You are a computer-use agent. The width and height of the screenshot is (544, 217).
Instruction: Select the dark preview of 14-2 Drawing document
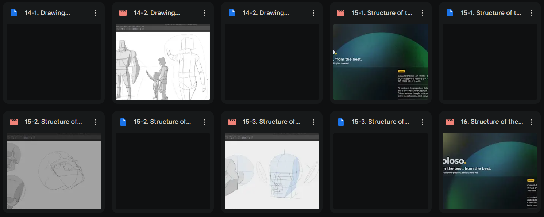point(272,62)
